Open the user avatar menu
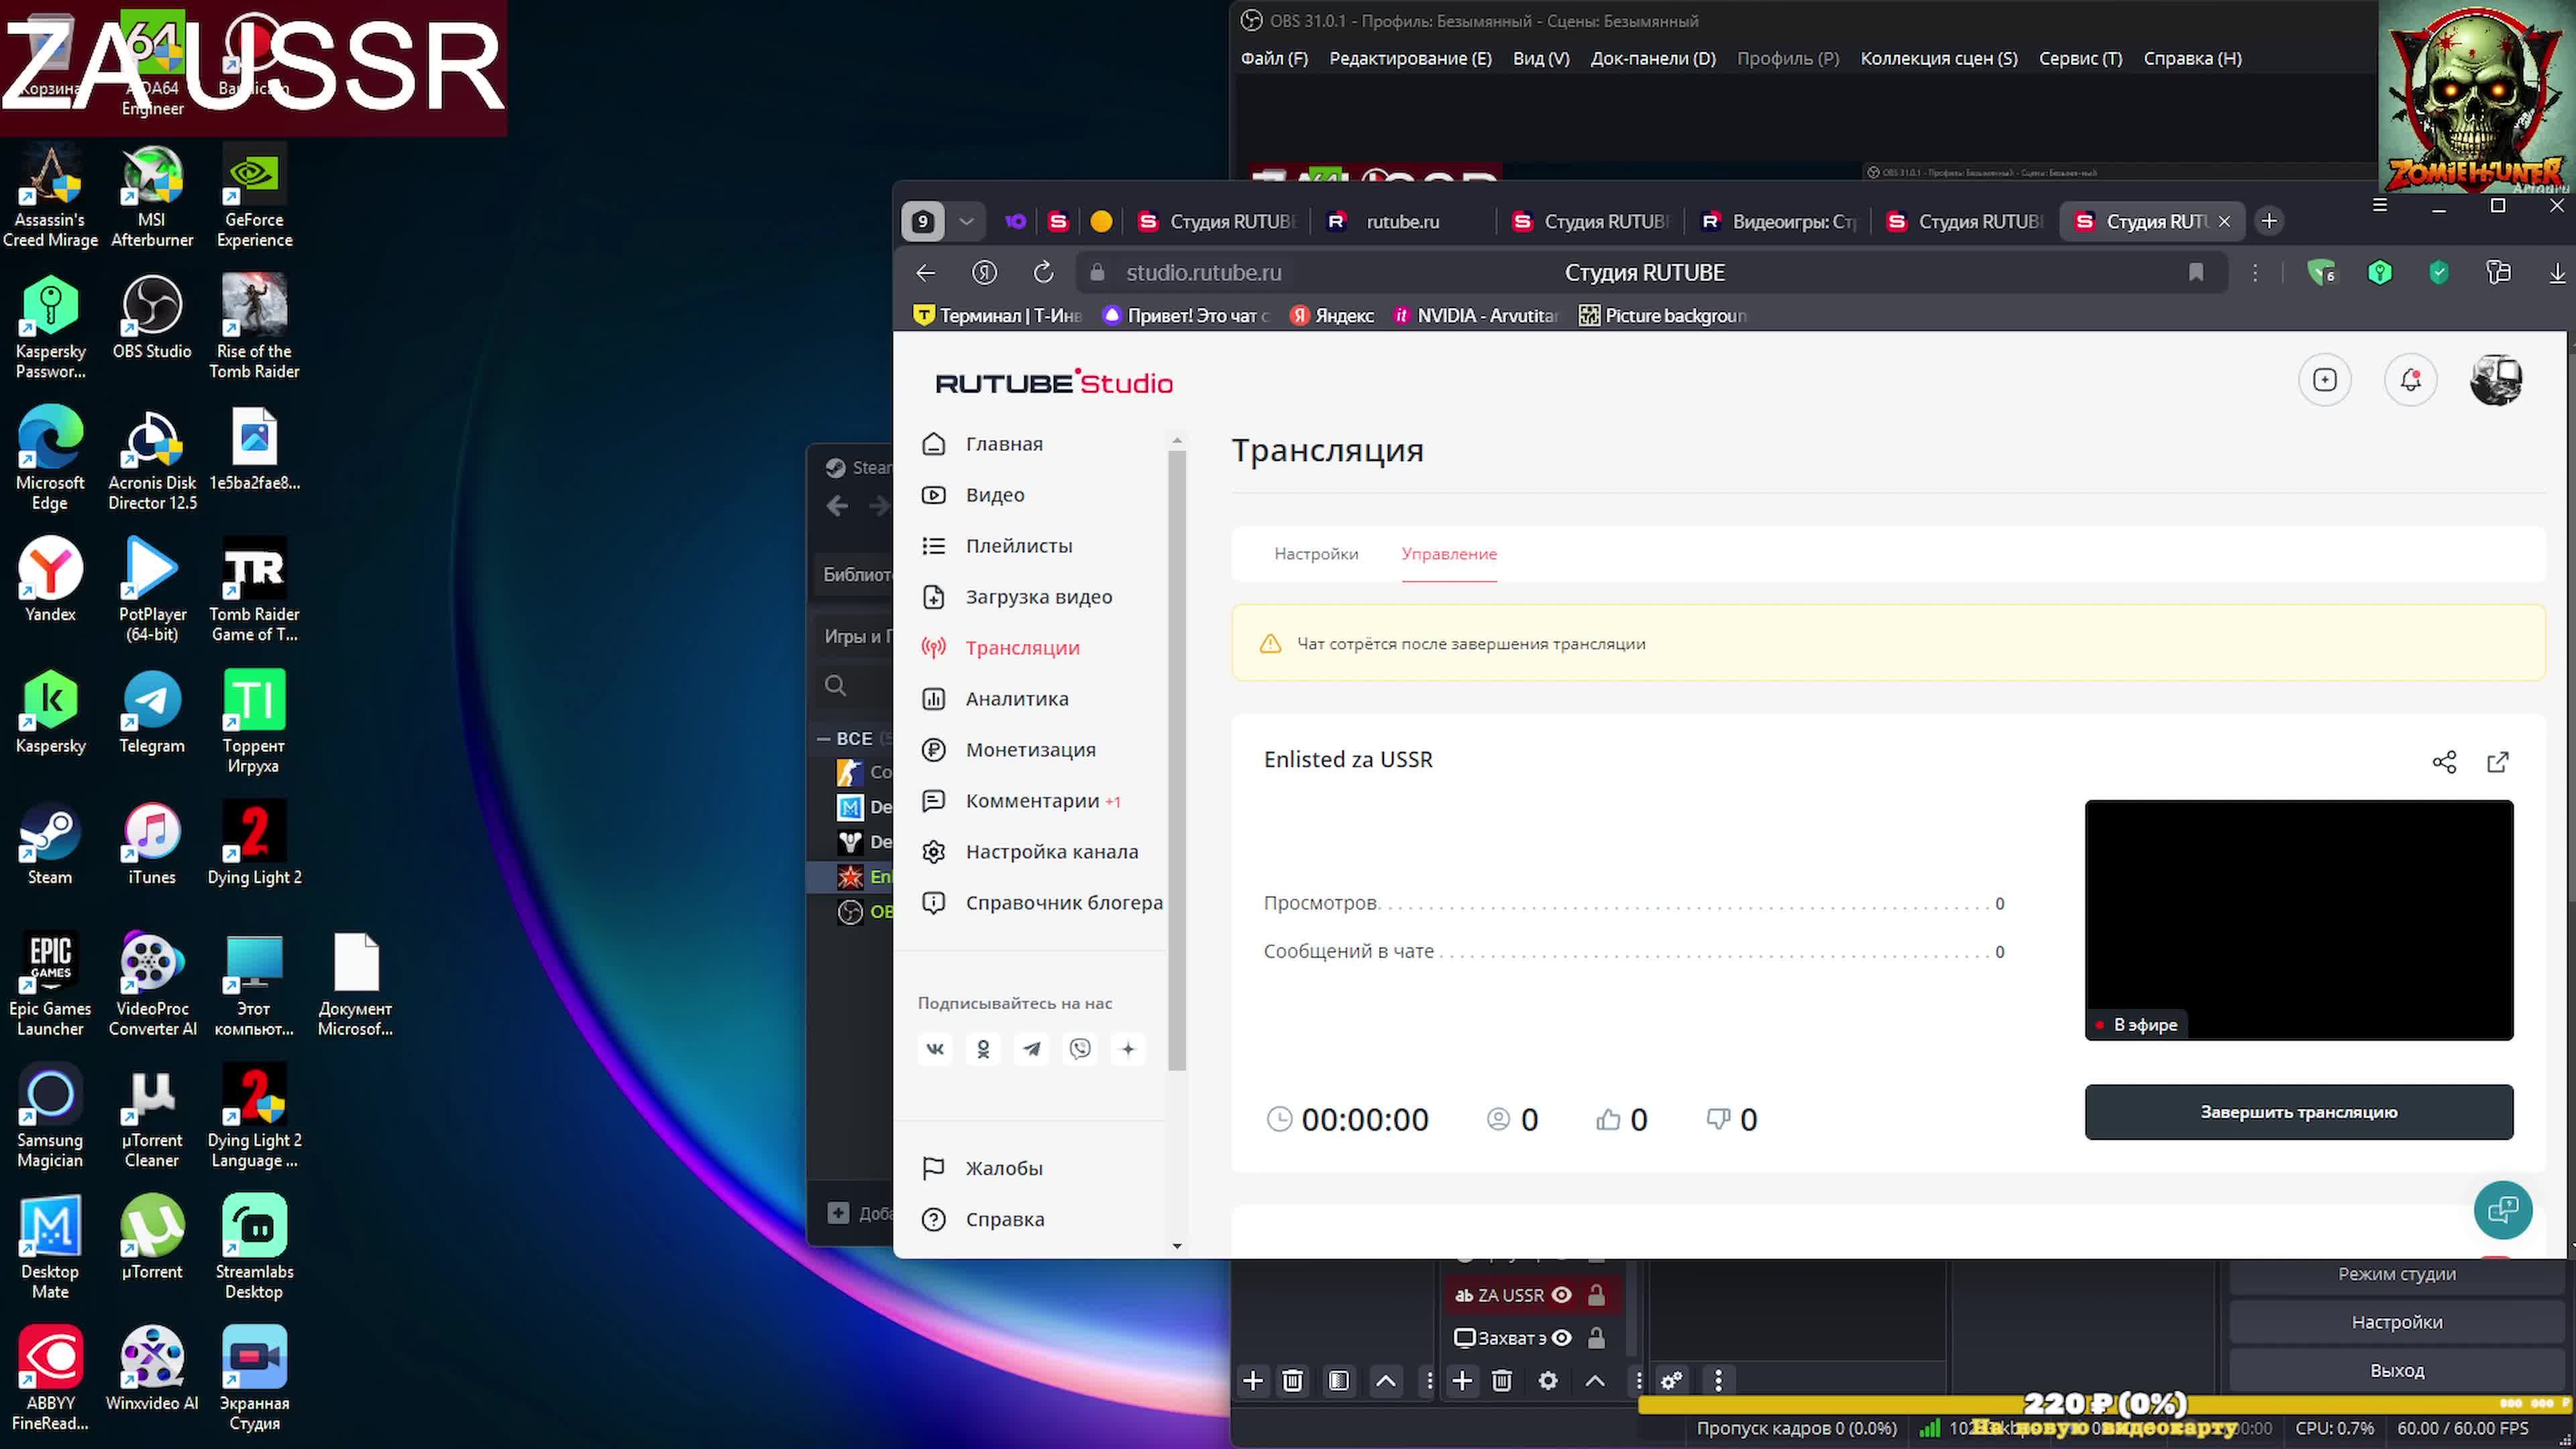This screenshot has width=2576, height=1449. tap(2496, 380)
